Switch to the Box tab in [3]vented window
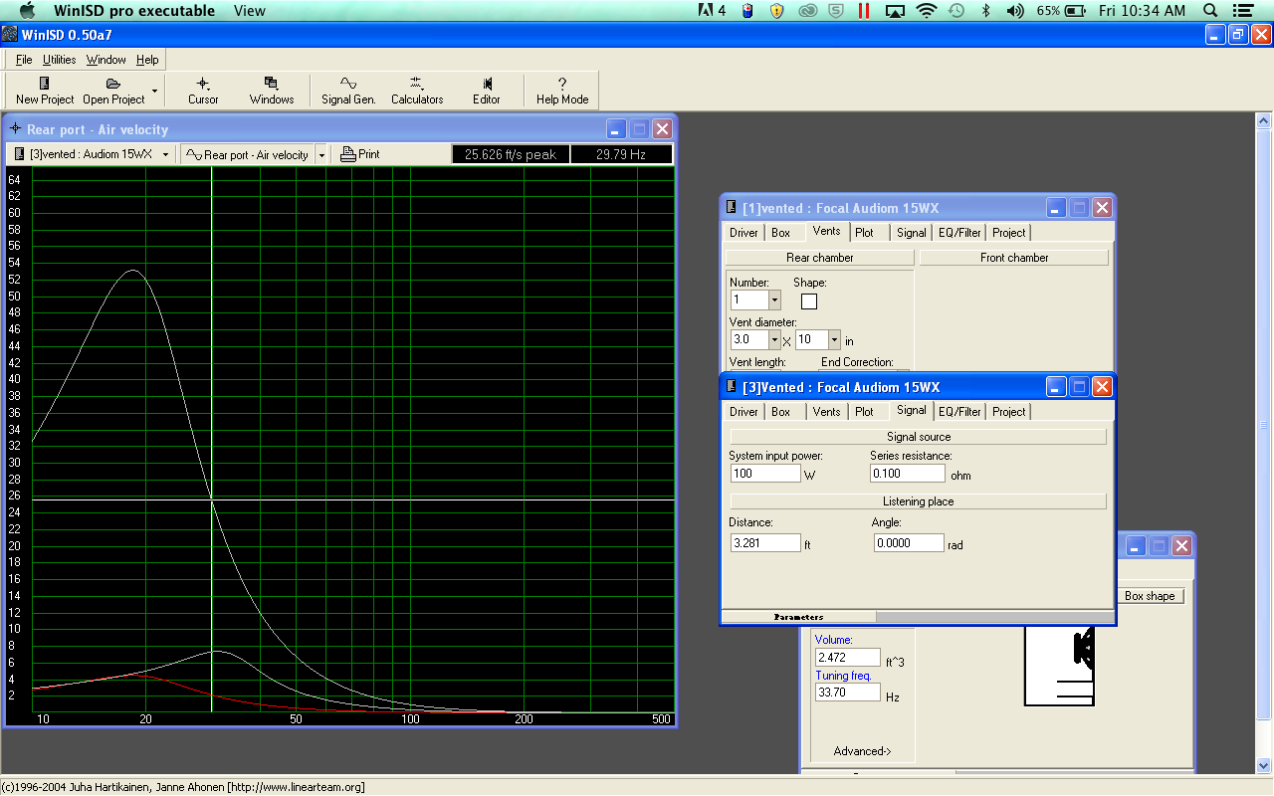This screenshot has height=796, width=1274. 781,411
